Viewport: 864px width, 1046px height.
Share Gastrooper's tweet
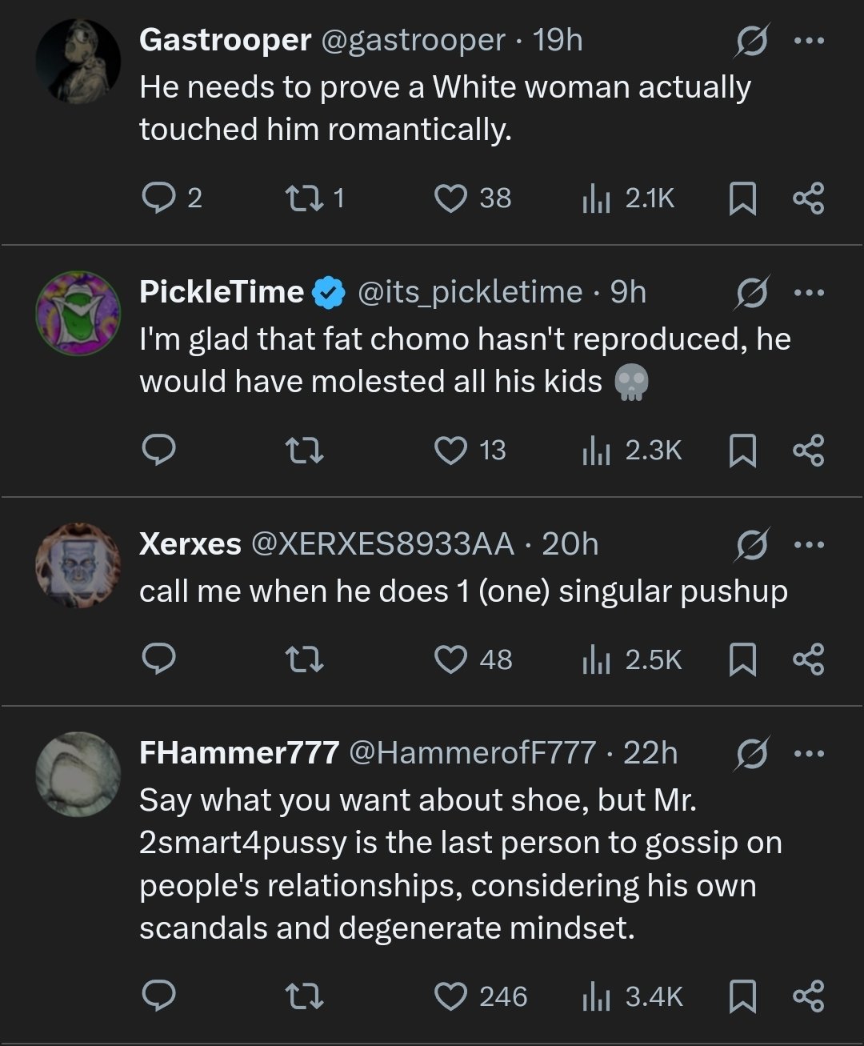[808, 198]
